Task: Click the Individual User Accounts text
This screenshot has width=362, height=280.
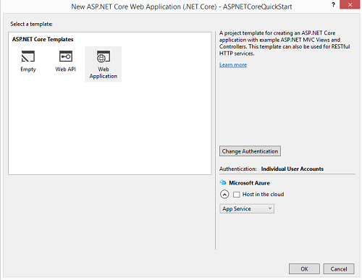Action: point(292,169)
